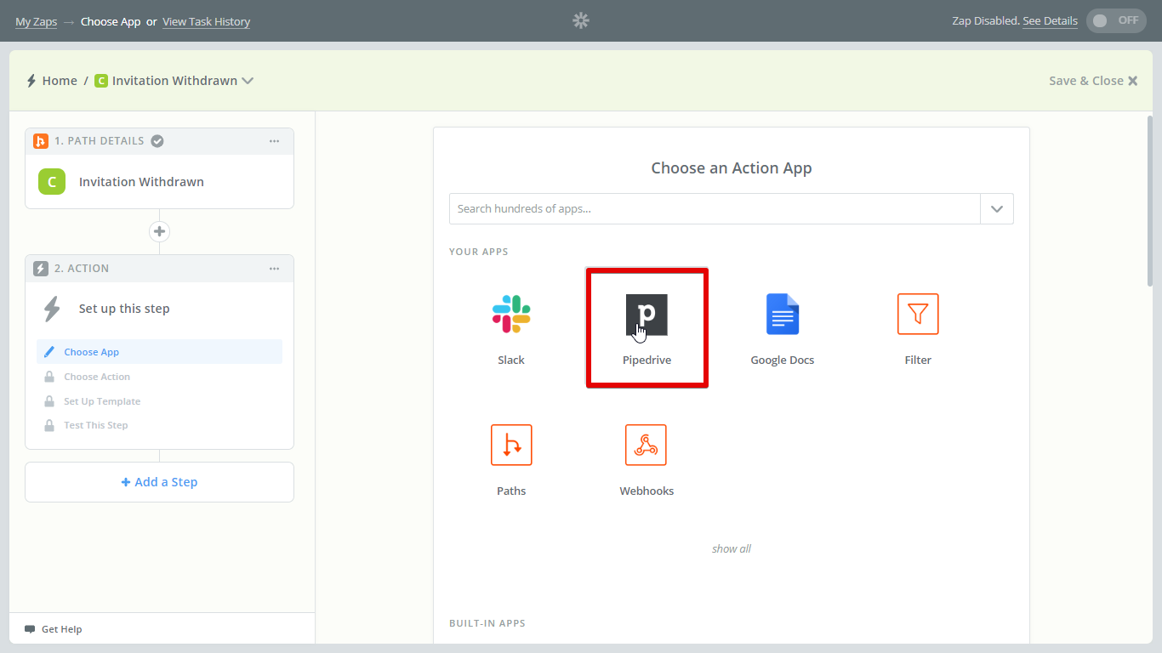Choose the Pipedrive app icon
The height and width of the screenshot is (653, 1162).
click(x=647, y=315)
